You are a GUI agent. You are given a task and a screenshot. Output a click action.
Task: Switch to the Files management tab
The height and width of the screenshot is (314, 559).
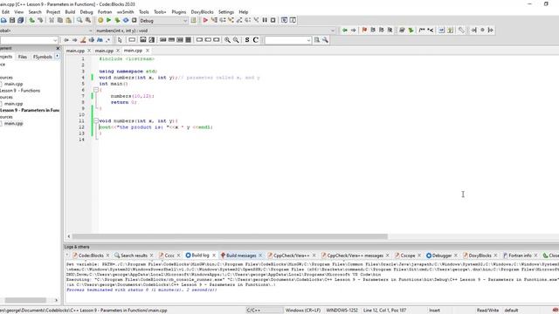tap(23, 57)
